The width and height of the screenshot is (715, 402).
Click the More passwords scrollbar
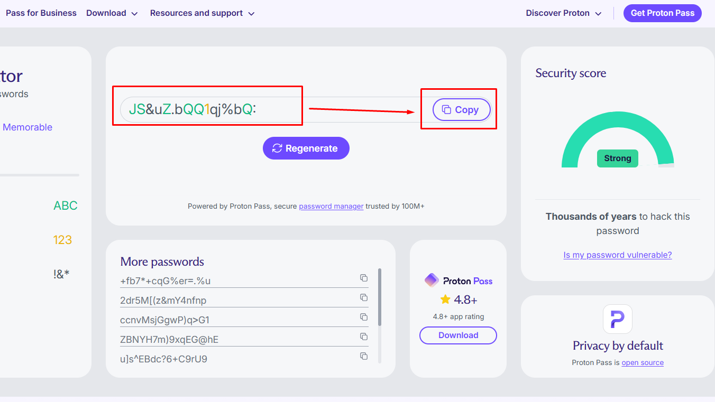click(x=380, y=297)
